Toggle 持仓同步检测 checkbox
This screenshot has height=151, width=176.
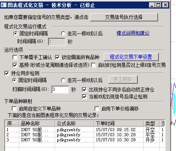tap(7, 73)
